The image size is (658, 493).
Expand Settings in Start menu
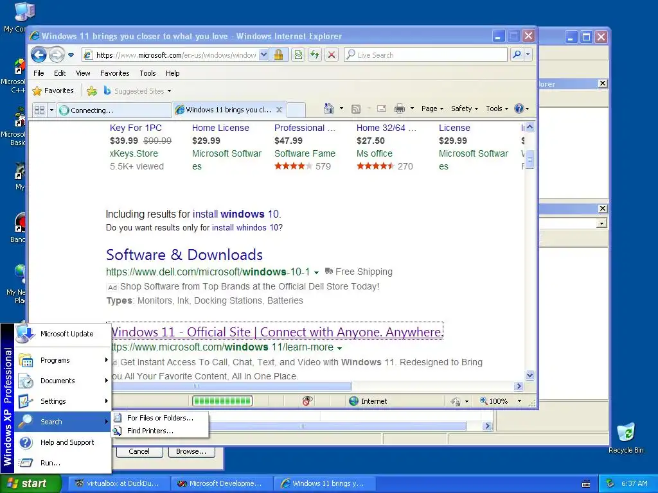(x=63, y=401)
